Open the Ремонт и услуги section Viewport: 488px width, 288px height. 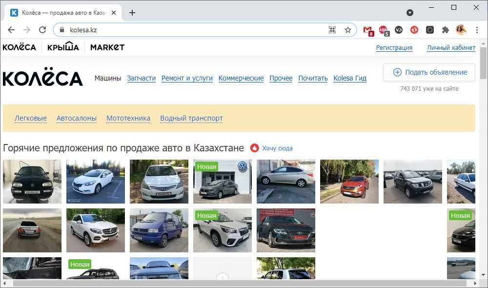187,78
